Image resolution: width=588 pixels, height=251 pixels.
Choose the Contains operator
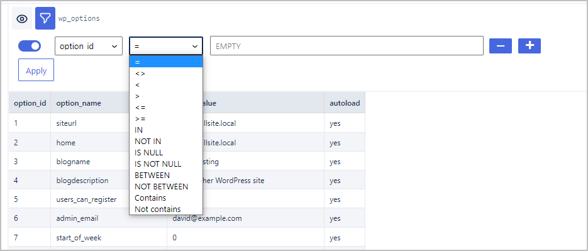click(166, 198)
